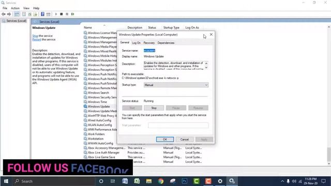Select the 'Windows Update' row in list
This screenshot has width=331, height=186.
(99, 106)
